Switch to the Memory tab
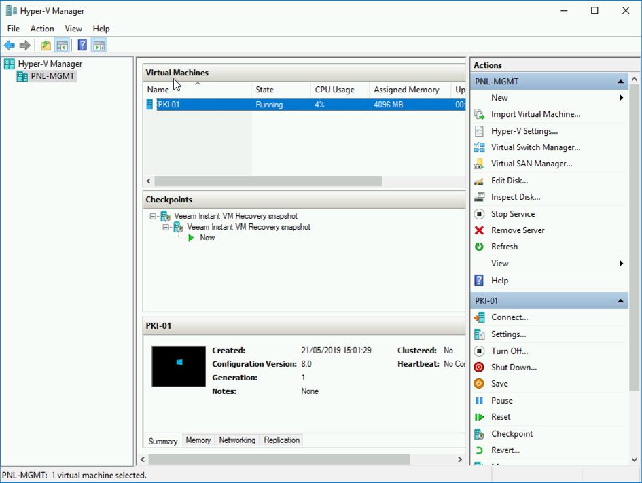Screen dimensions: 642x483 tap(198, 440)
